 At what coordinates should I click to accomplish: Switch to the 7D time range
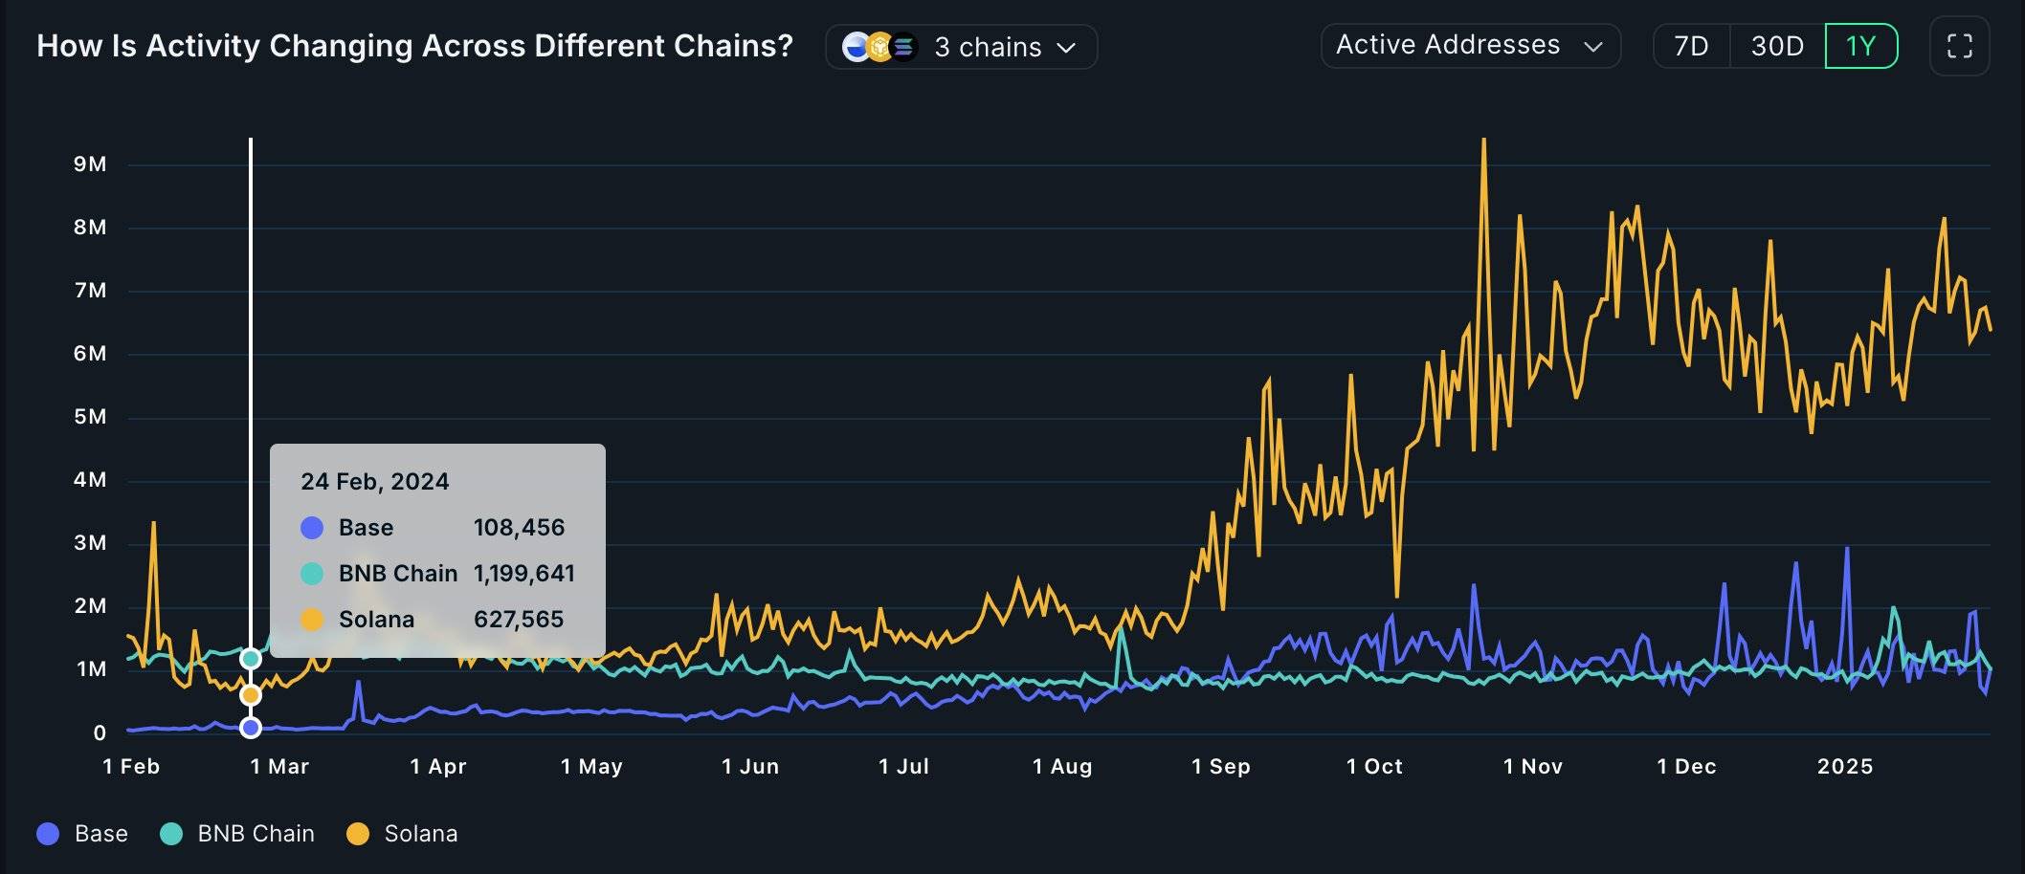(1690, 45)
